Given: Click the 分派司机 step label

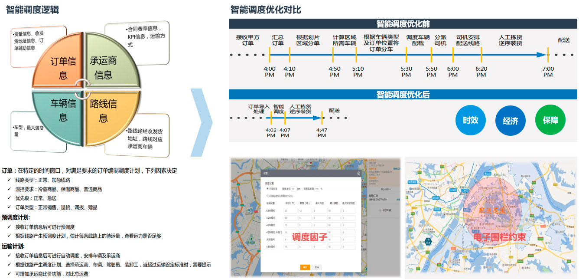Looking at the screenshot, I should 440,40.
